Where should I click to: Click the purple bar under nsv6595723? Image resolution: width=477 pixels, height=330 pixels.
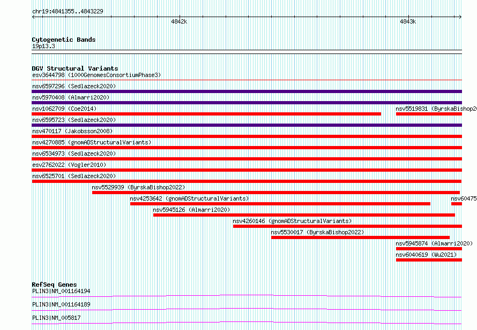(x=247, y=125)
